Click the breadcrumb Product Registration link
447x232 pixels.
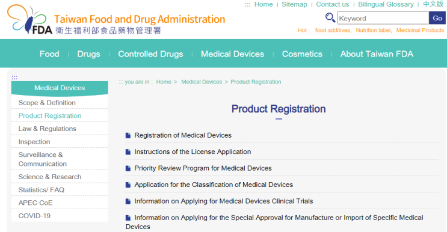point(256,82)
